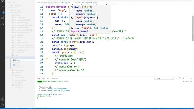Add a new terminal with plus icon
Image resolution: width=194 pixels, height=109 pixels.
coord(176,78)
